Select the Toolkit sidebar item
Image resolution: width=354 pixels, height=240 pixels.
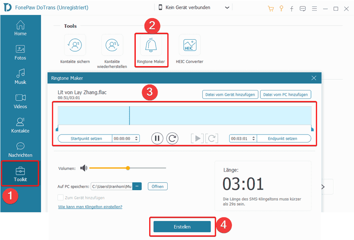click(x=20, y=174)
